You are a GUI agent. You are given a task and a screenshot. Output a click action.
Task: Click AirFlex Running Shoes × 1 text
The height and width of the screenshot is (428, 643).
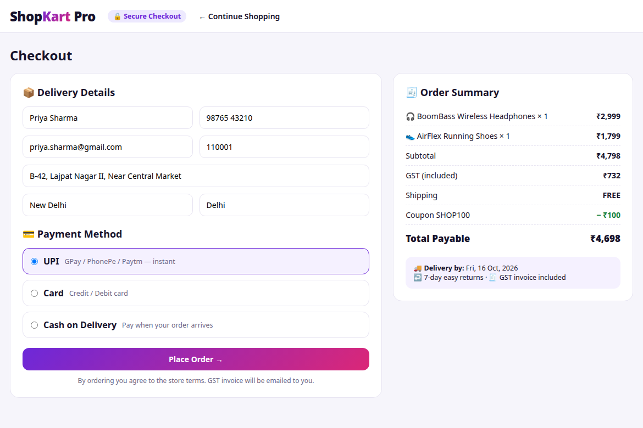[463, 136]
